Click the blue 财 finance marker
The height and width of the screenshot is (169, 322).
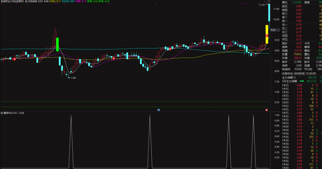(158, 110)
